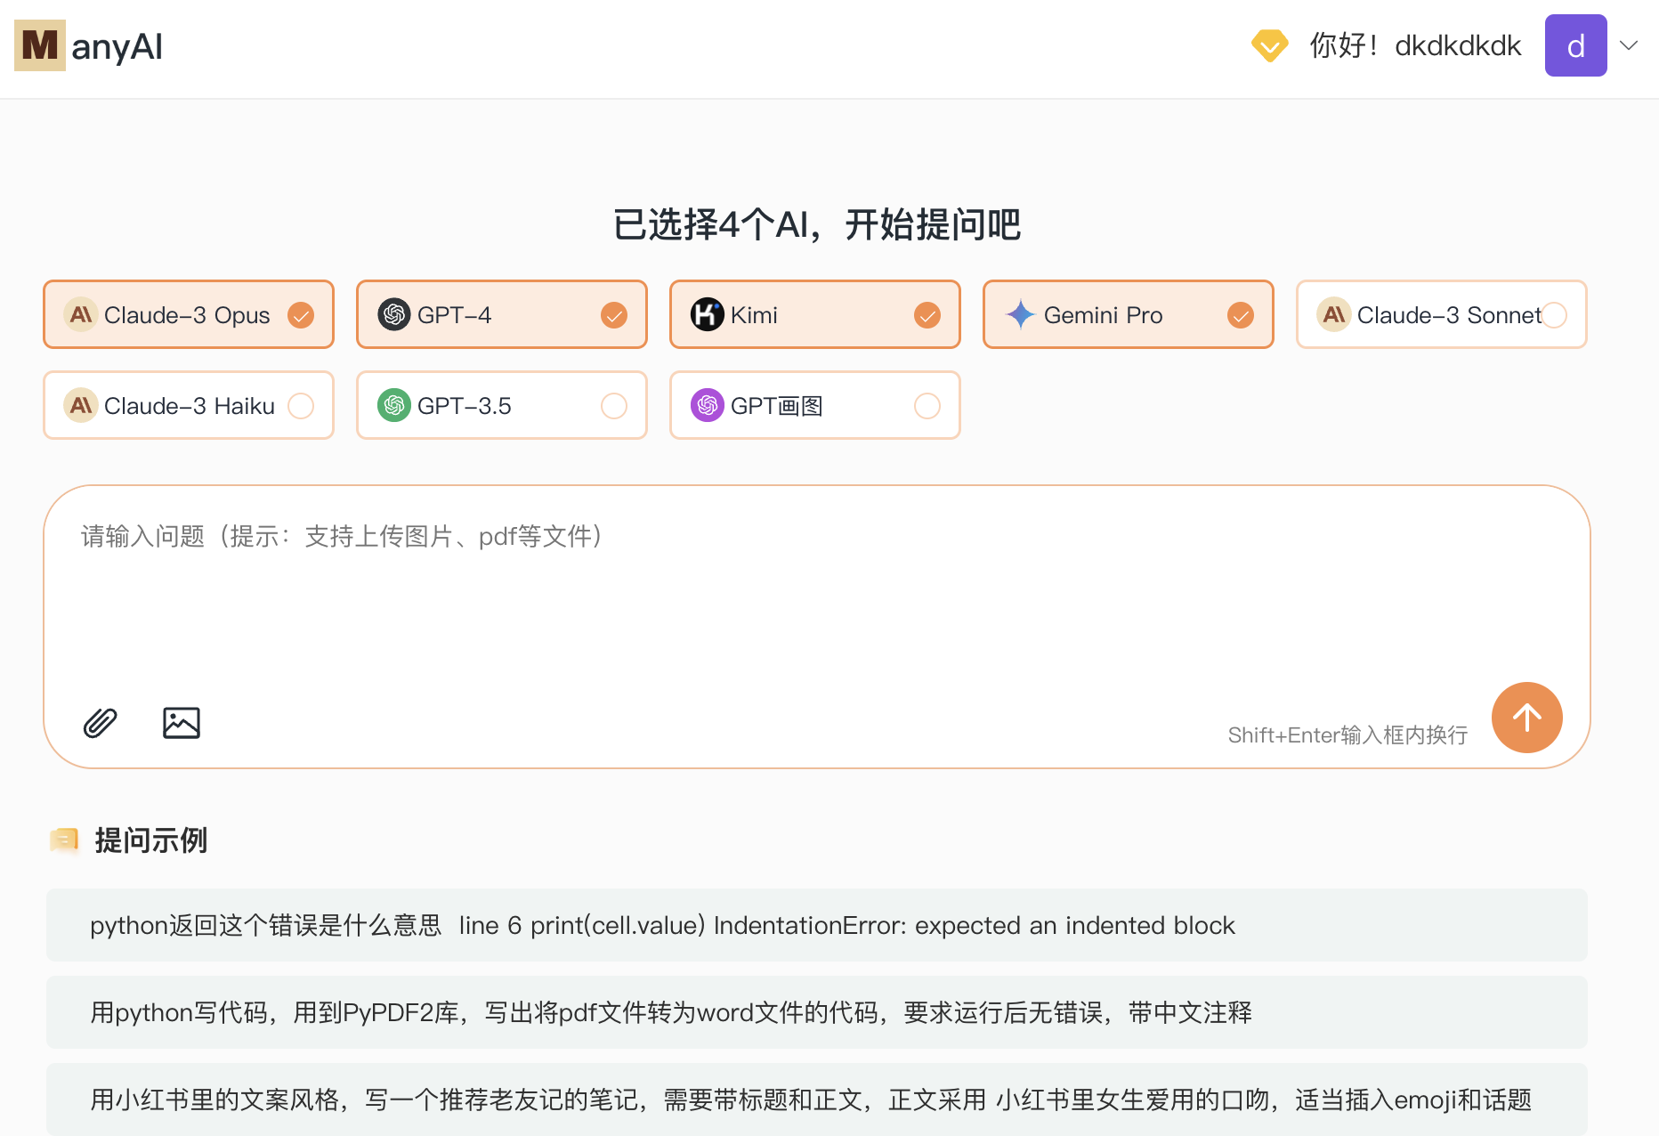This screenshot has height=1136, width=1659.
Task: Click the OpenAI icon on GPT-4
Action: pos(394,314)
